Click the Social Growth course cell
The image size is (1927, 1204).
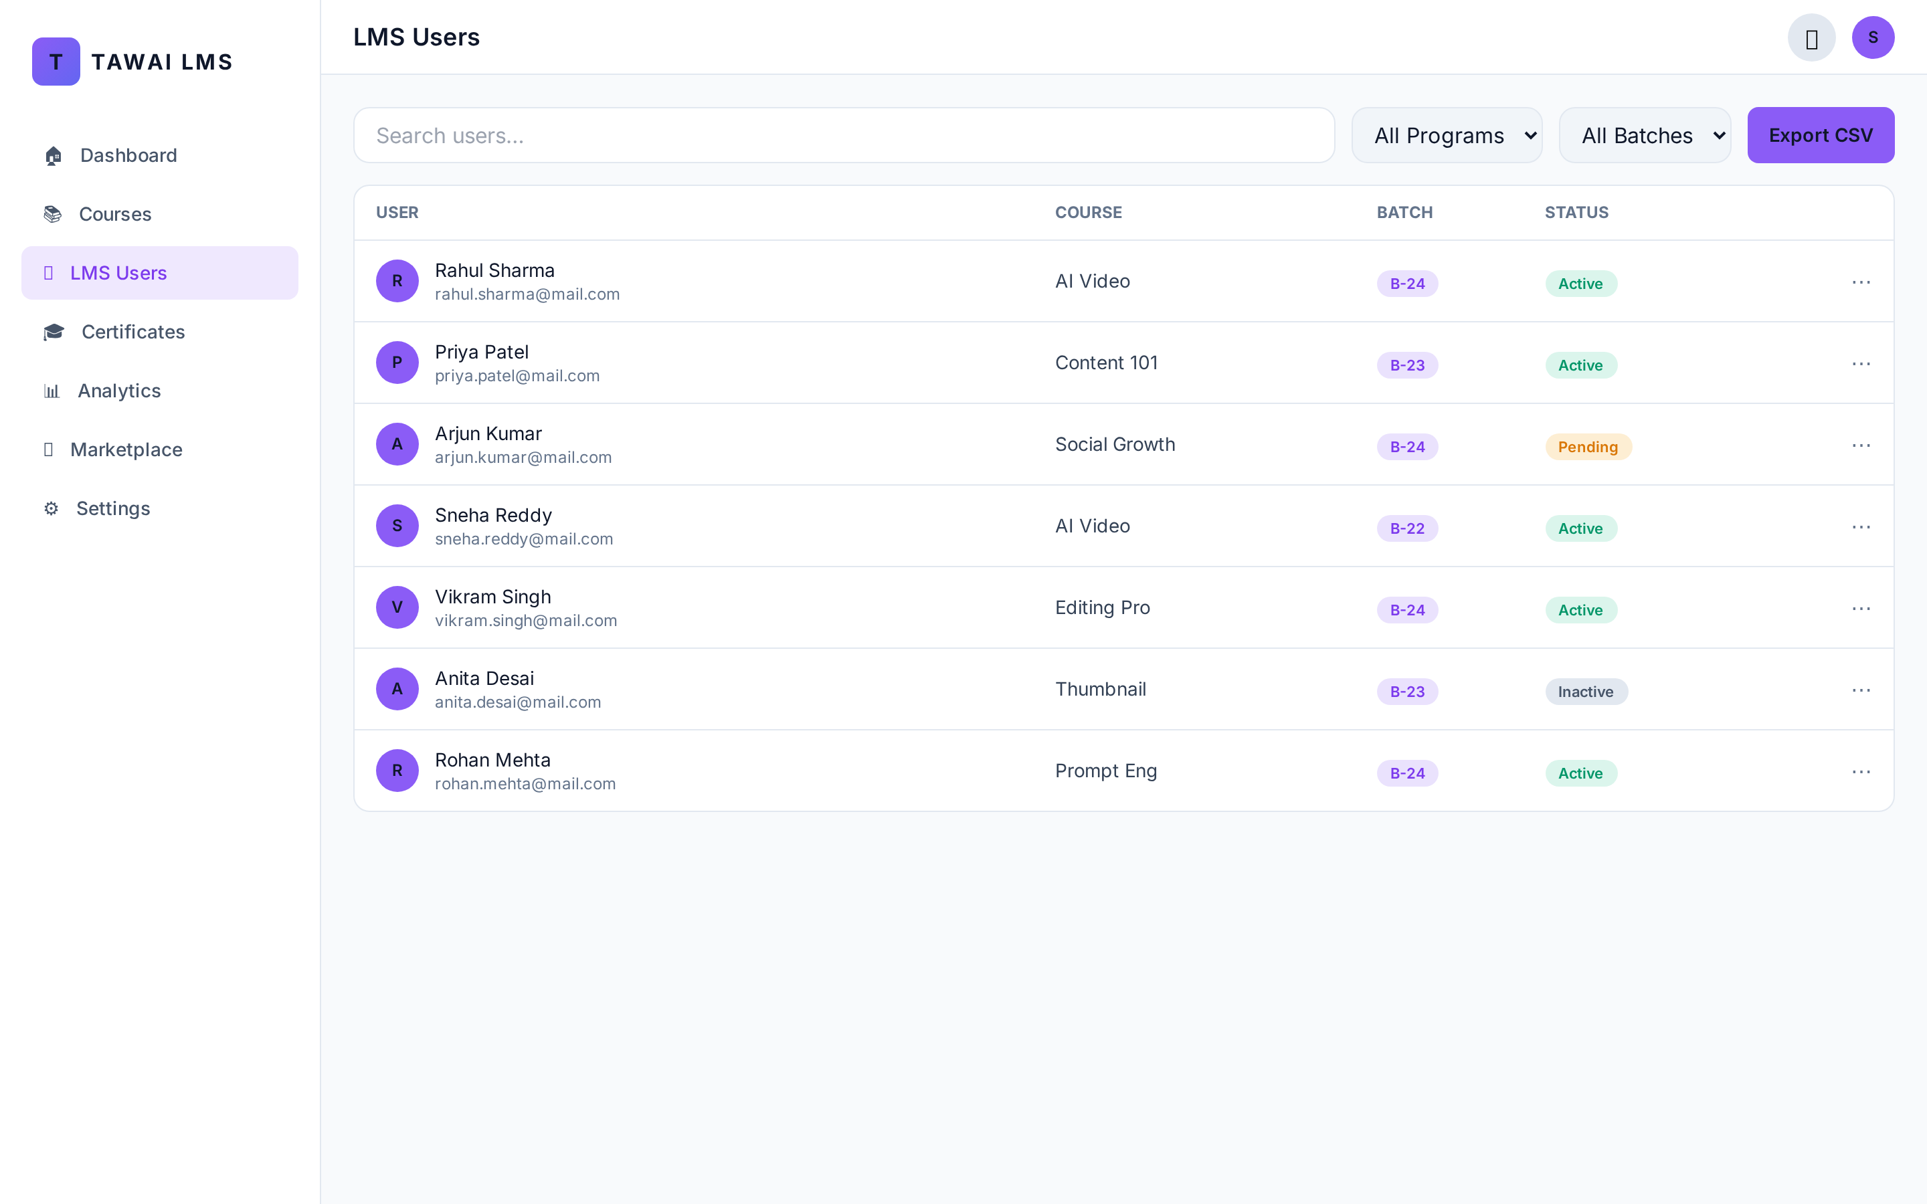pyautogui.click(x=1115, y=444)
